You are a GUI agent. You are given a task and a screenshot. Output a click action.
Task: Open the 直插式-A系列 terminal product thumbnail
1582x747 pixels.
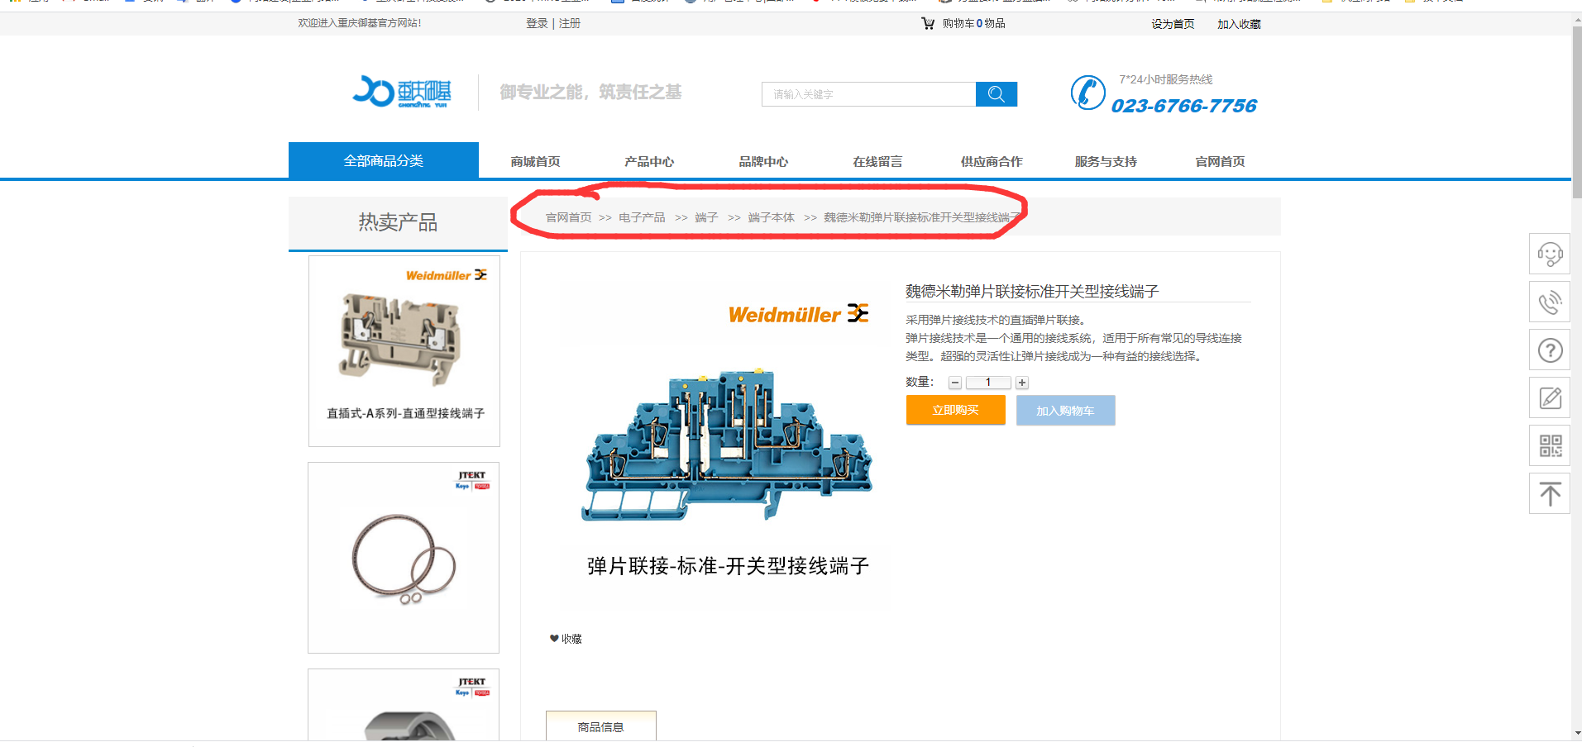click(404, 351)
